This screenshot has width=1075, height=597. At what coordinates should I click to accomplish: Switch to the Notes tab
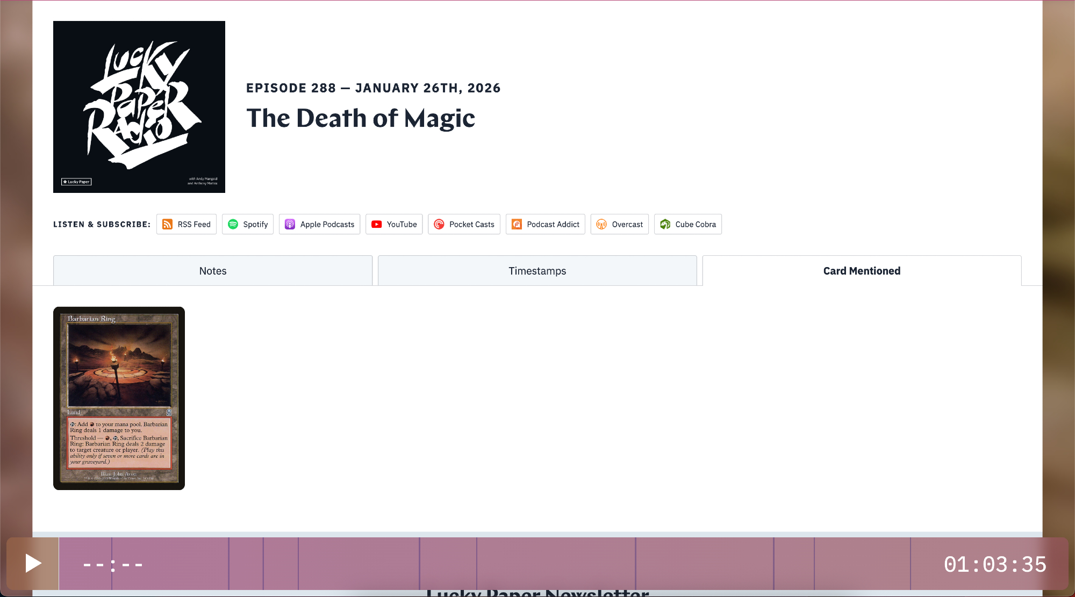213,271
